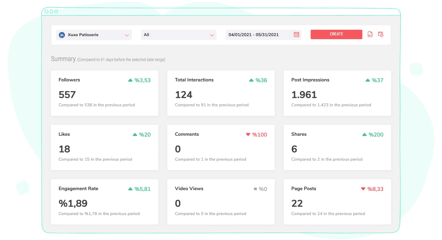
Task: Select the Page Posts value 22
Action: (297, 203)
